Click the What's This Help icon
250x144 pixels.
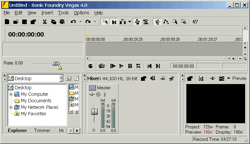tap(195, 22)
